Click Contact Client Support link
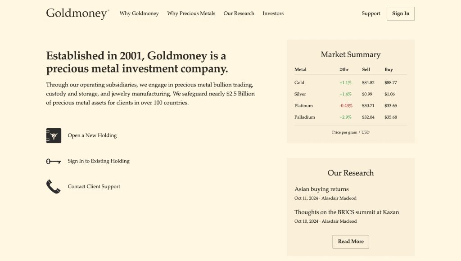The height and width of the screenshot is (261, 461). tap(94, 187)
